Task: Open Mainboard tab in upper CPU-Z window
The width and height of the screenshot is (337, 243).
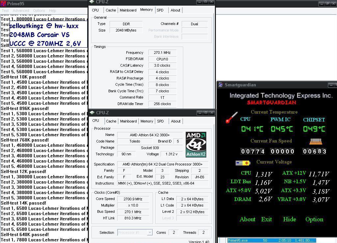Action: pos(128,10)
